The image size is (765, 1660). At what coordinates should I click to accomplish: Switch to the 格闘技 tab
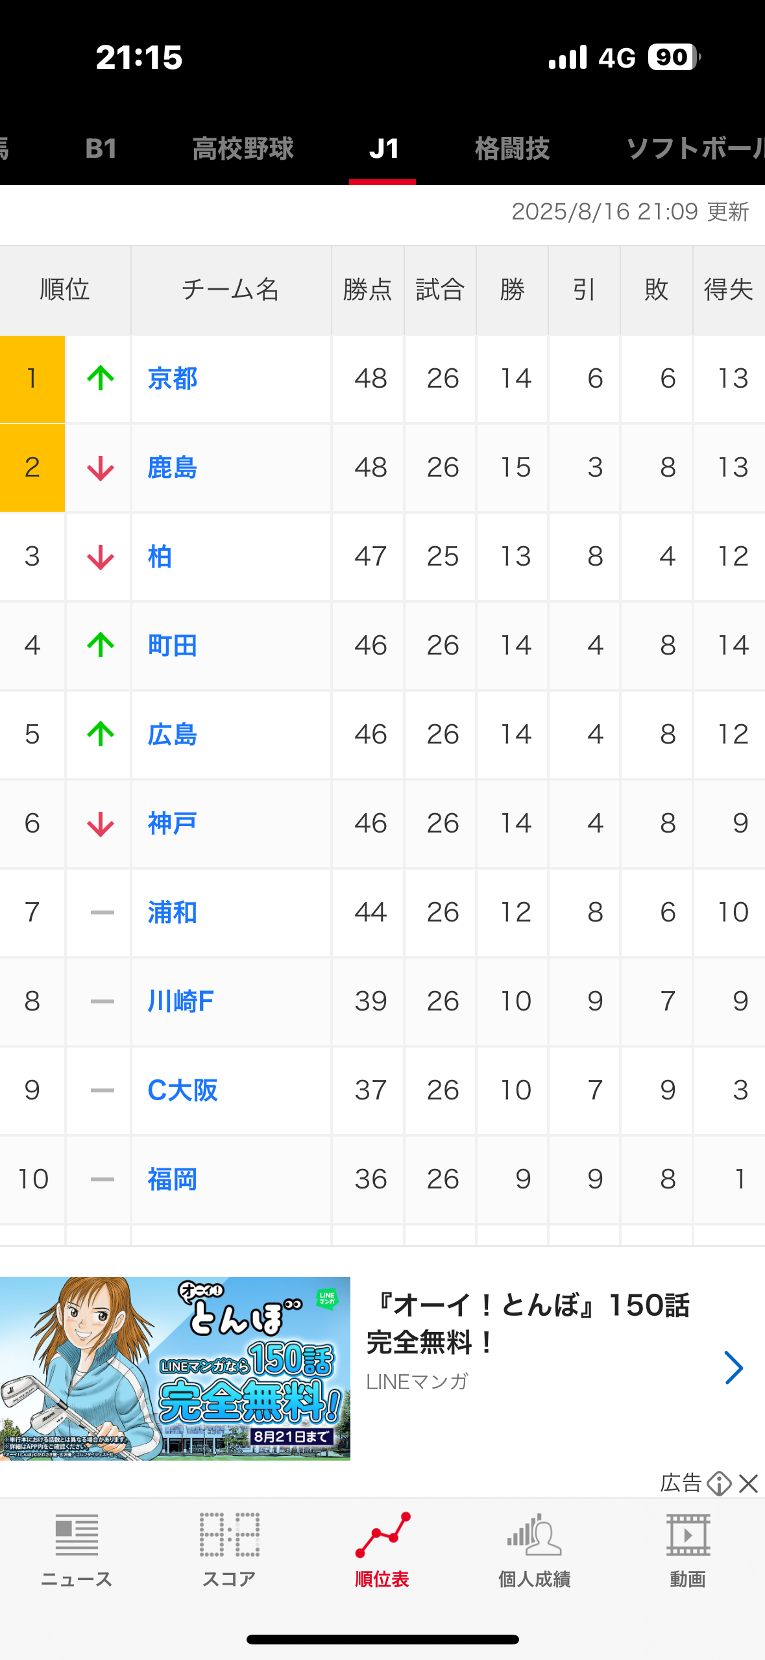pos(512,149)
